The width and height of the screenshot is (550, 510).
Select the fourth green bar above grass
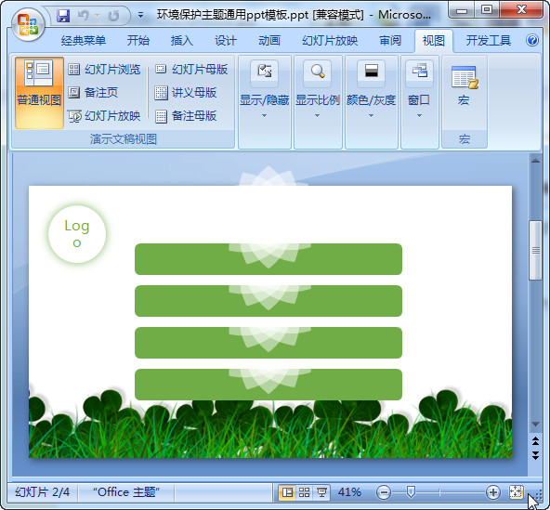(x=268, y=385)
